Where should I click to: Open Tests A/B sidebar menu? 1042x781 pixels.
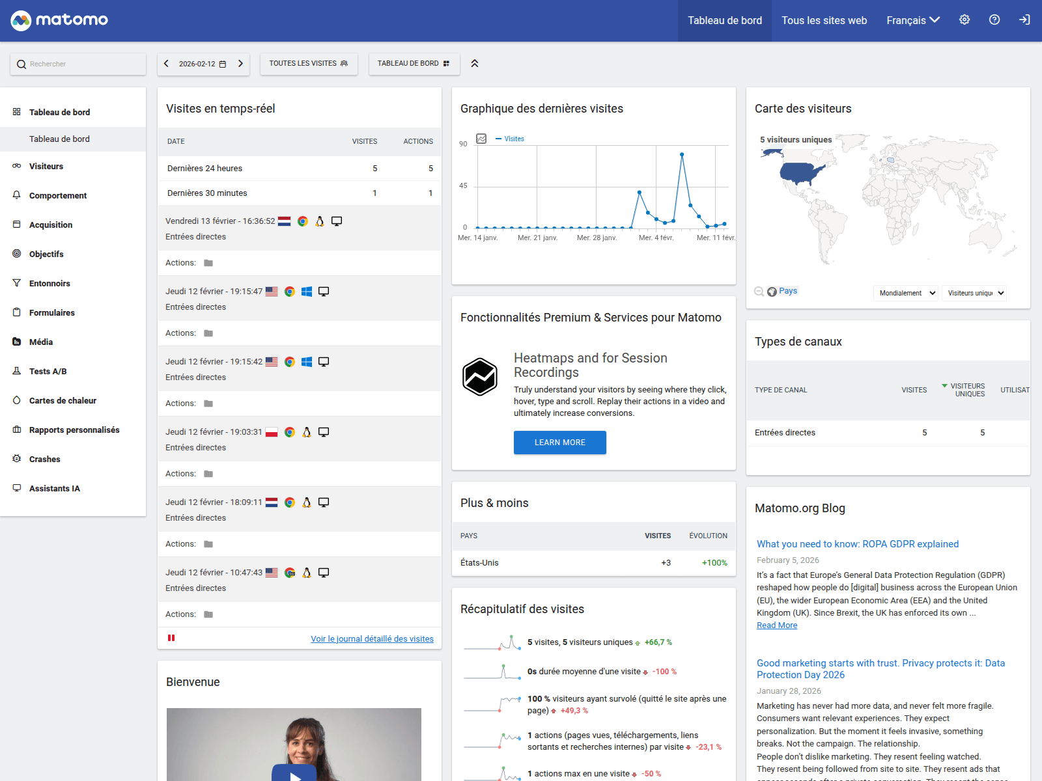tap(73, 371)
